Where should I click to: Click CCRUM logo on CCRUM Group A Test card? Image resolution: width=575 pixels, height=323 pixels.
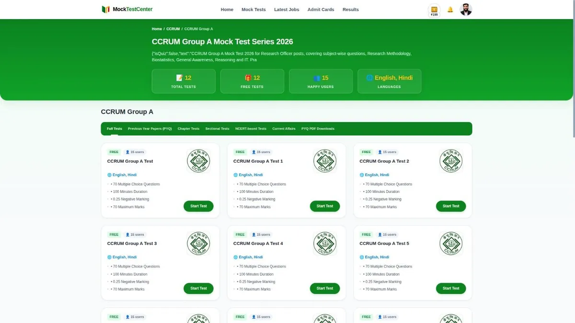click(x=198, y=161)
